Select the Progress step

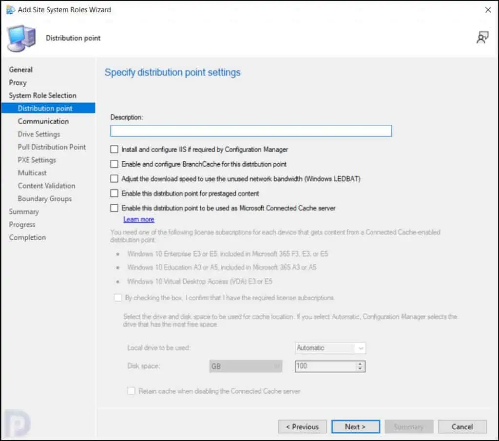(22, 225)
